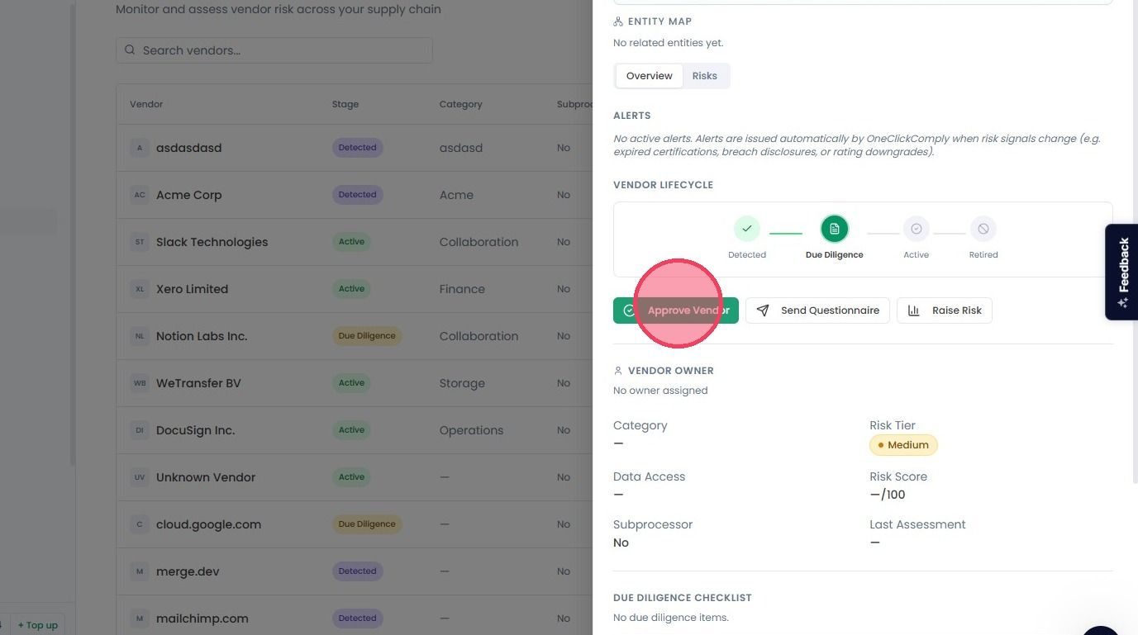Screen dimensions: 1138x635
Task: Click the Send Questionnaire paper-plane icon
Action: pos(763,310)
